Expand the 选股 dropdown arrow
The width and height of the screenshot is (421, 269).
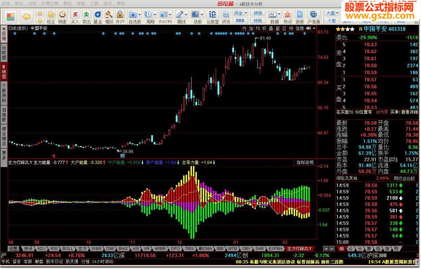coord(202,14)
